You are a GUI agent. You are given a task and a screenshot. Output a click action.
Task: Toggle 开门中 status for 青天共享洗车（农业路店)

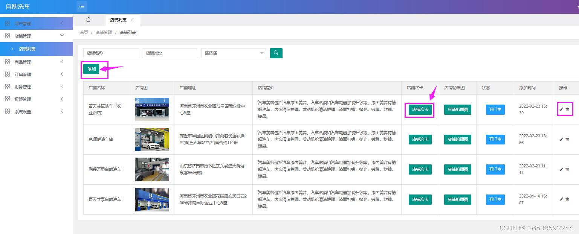495,109
